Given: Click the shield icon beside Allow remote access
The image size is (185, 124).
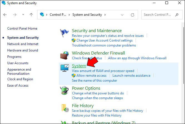Looking at the screenshot, I should (x=74, y=76).
